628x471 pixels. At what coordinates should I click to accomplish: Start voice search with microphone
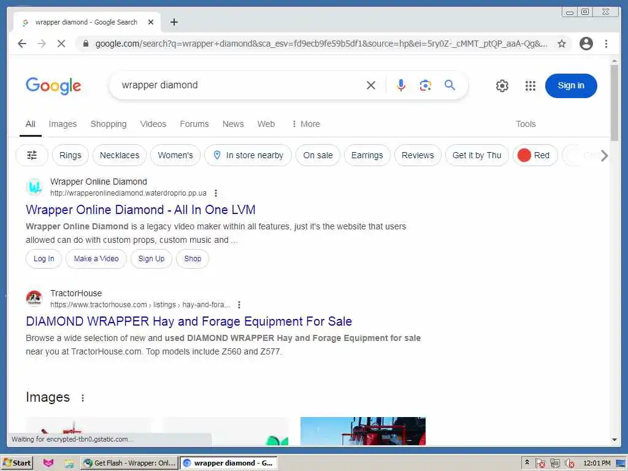[401, 85]
